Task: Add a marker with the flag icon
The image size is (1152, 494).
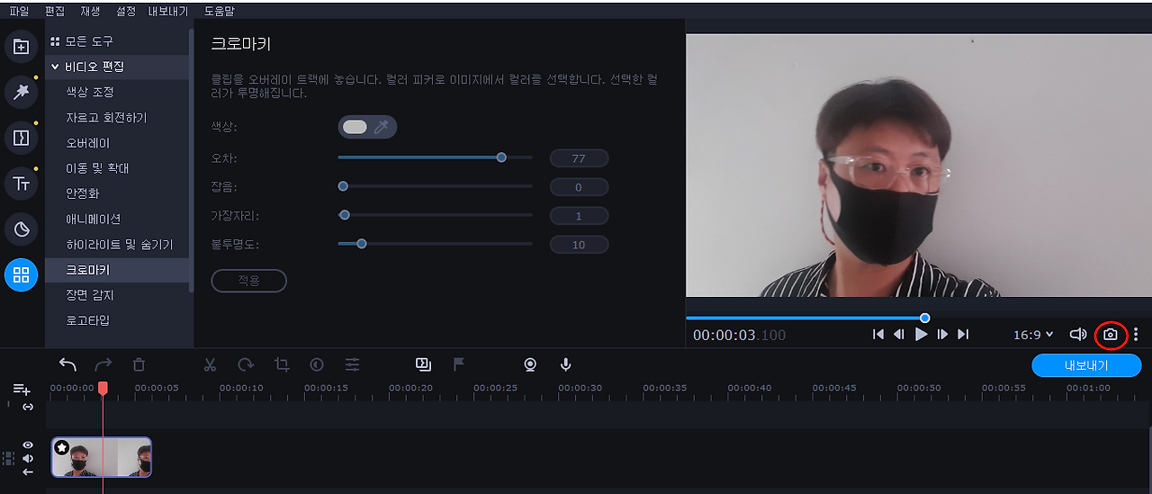Action: [459, 364]
